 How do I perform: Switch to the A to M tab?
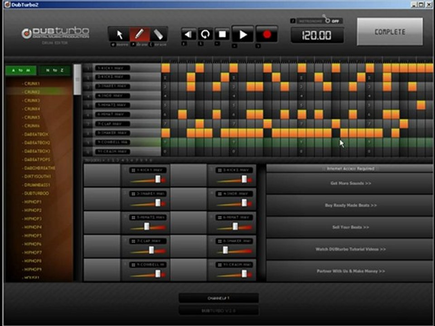coord(21,71)
